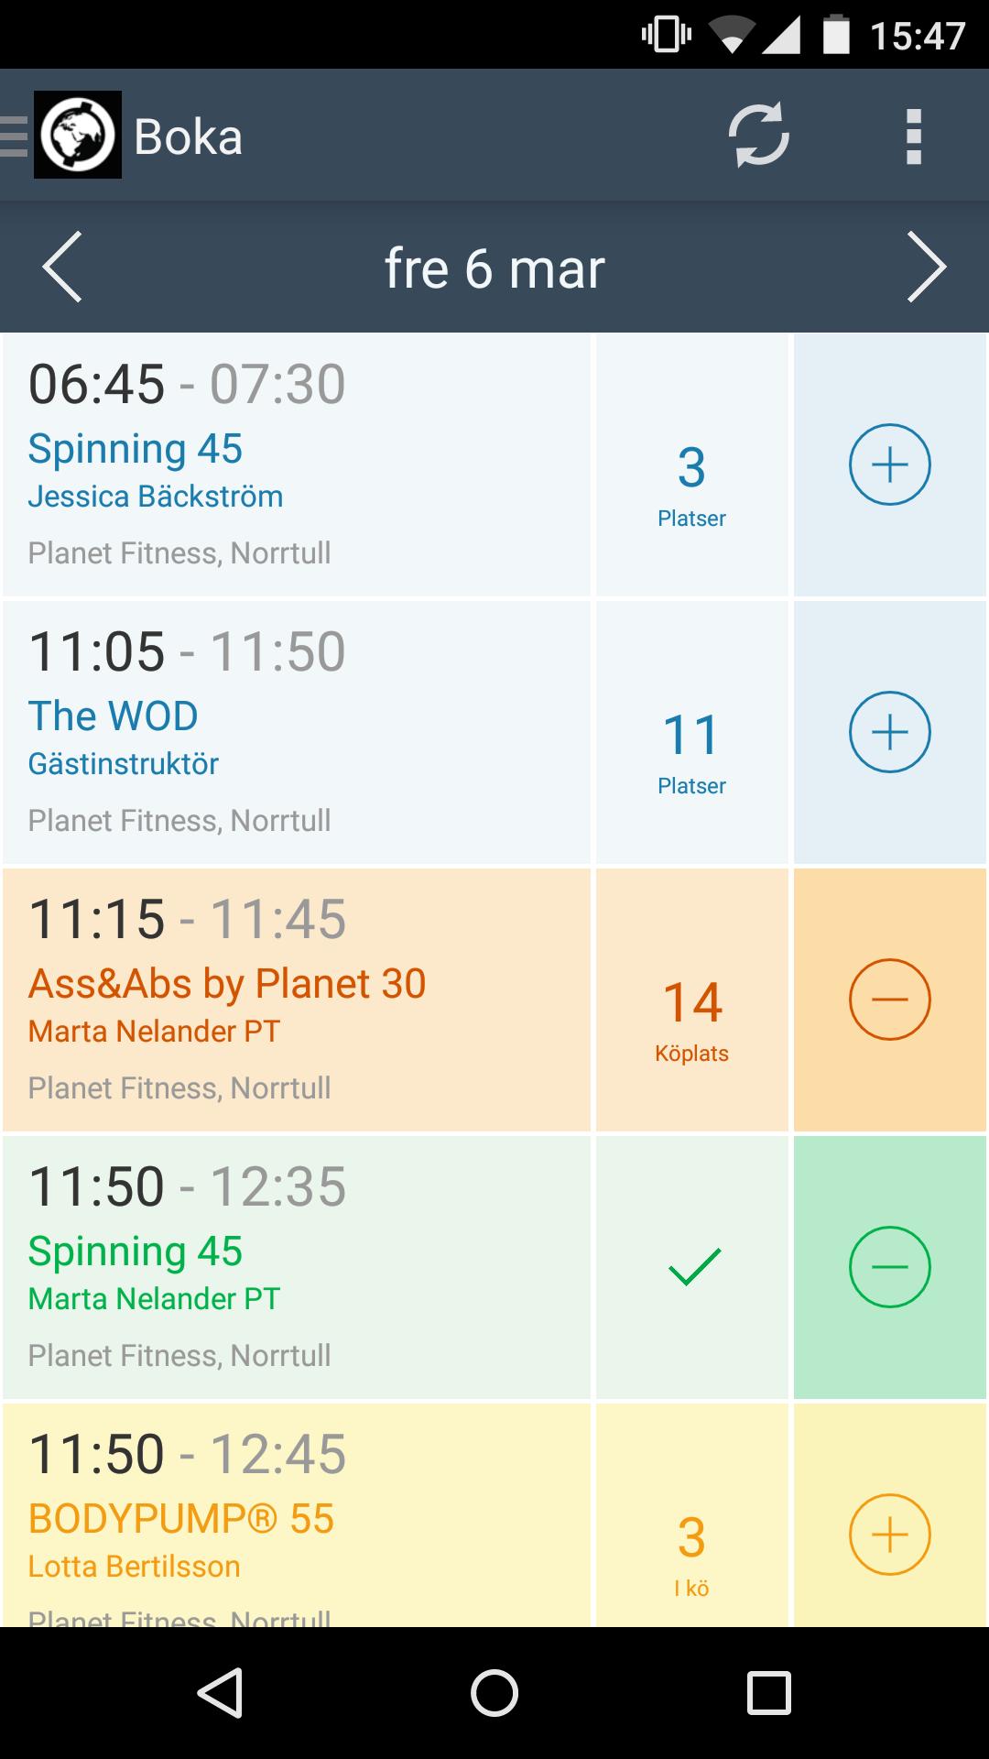The height and width of the screenshot is (1759, 989).
Task: Tap the green booked checkmark
Action: (694, 1267)
